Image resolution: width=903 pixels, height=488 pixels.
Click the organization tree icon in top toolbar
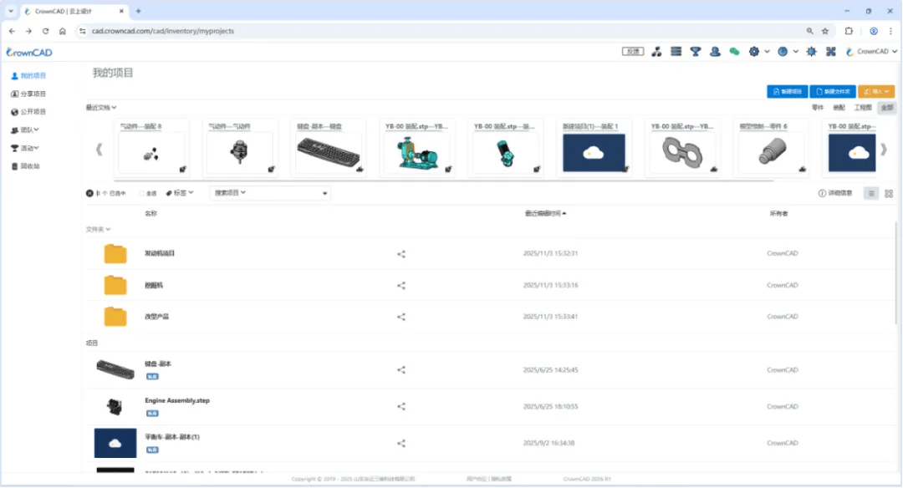point(656,52)
